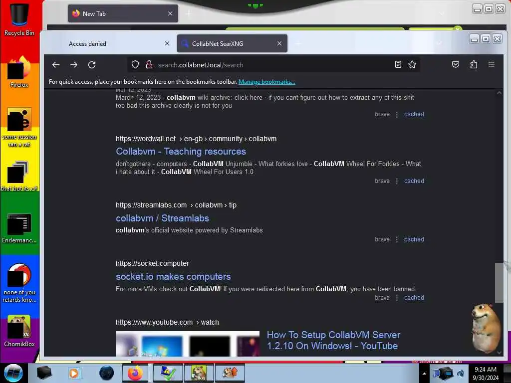Go forward one page

coord(74,65)
